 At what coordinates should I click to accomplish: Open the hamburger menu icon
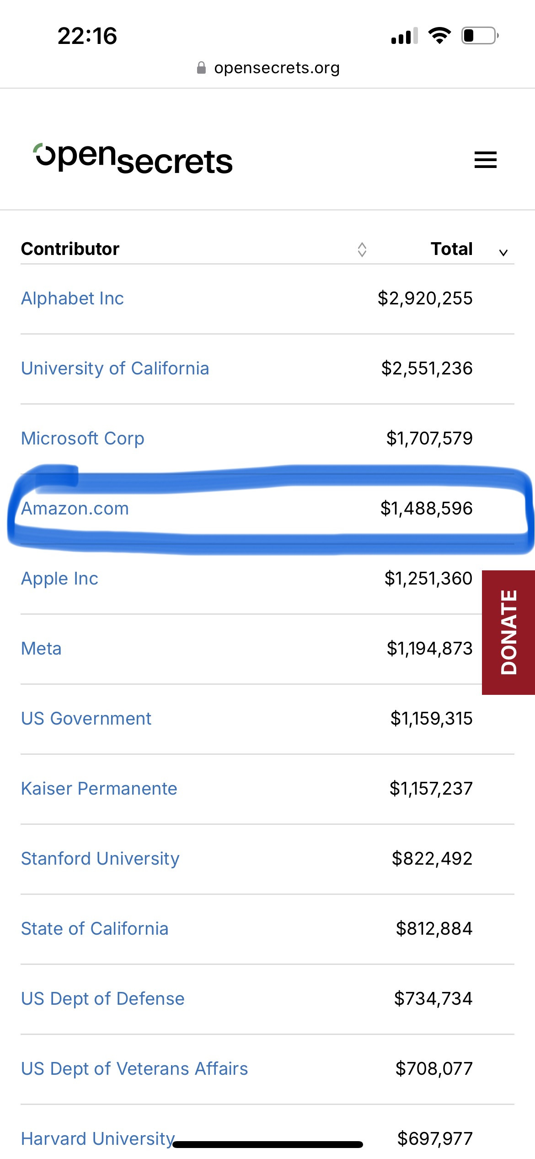click(x=485, y=160)
